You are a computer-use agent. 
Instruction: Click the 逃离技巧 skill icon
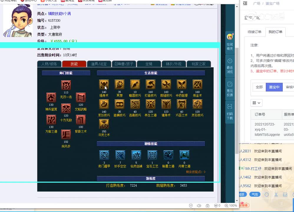point(135,104)
